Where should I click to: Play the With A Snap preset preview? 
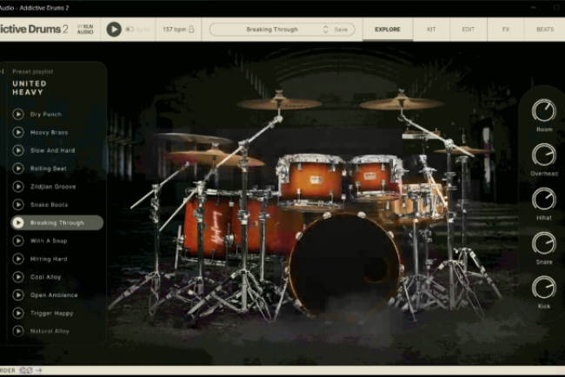click(x=18, y=241)
